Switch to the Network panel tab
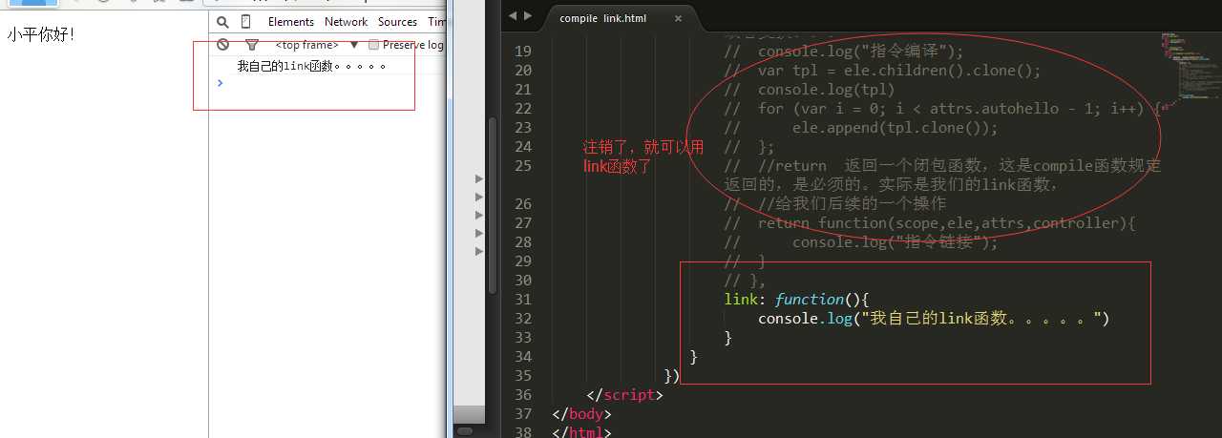This screenshot has width=1222, height=438. click(x=346, y=21)
